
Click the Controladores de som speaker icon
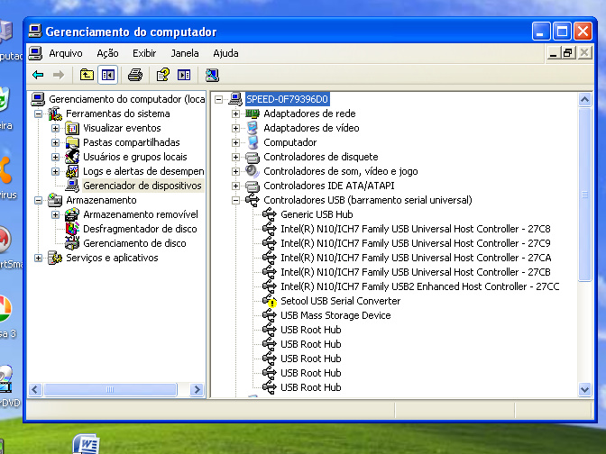(x=252, y=171)
